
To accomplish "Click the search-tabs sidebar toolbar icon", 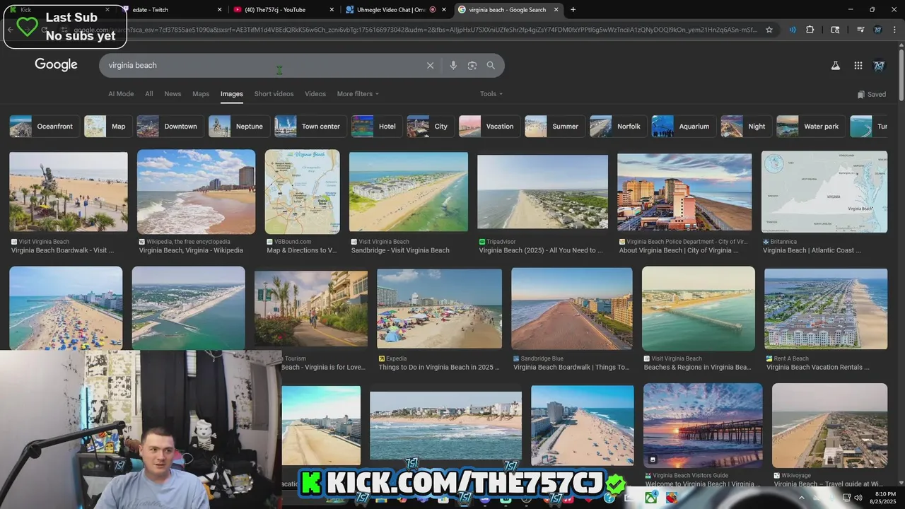I will pos(835,30).
